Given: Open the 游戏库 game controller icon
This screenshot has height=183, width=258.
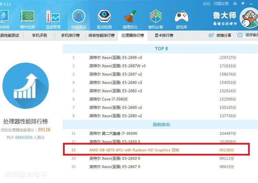Looking at the screenshot, I should point(181,16).
